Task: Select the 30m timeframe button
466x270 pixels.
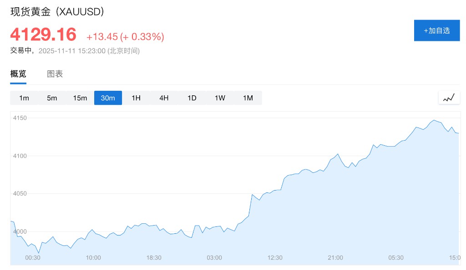Action: [108, 98]
